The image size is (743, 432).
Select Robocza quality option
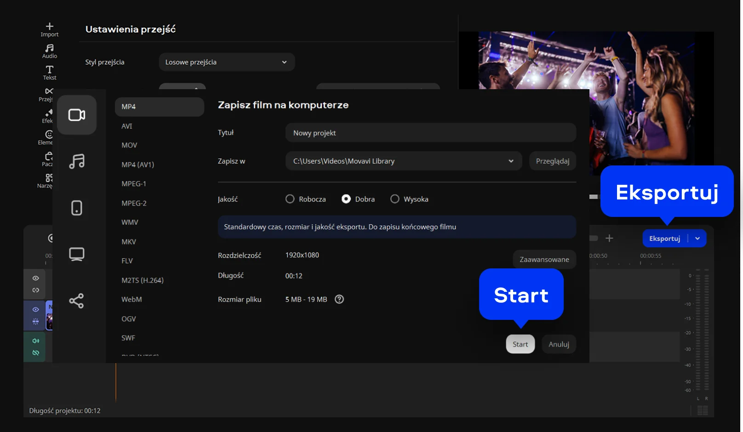pos(290,199)
